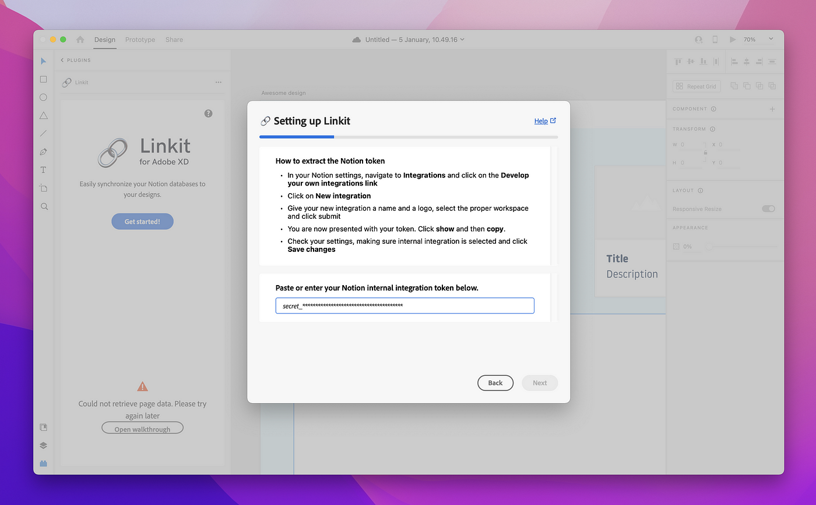Click the Align Right icon
This screenshot has width=816, height=505.
pyautogui.click(x=759, y=61)
